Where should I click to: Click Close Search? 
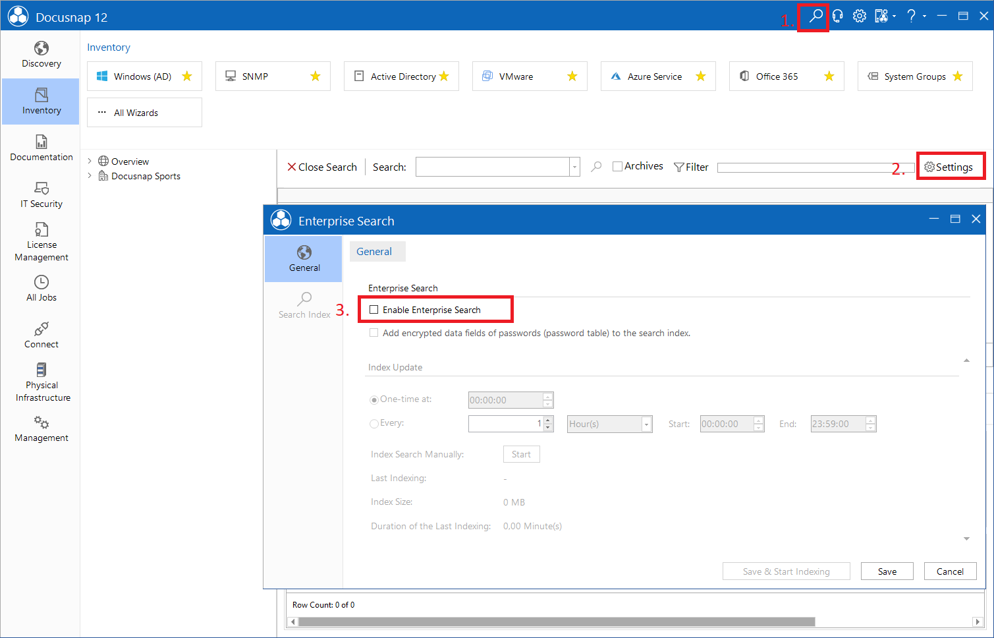(x=322, y=167)
